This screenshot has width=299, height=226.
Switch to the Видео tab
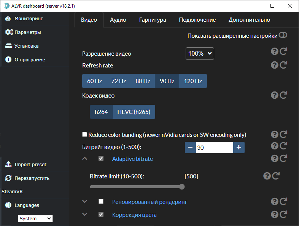point(89,20)
